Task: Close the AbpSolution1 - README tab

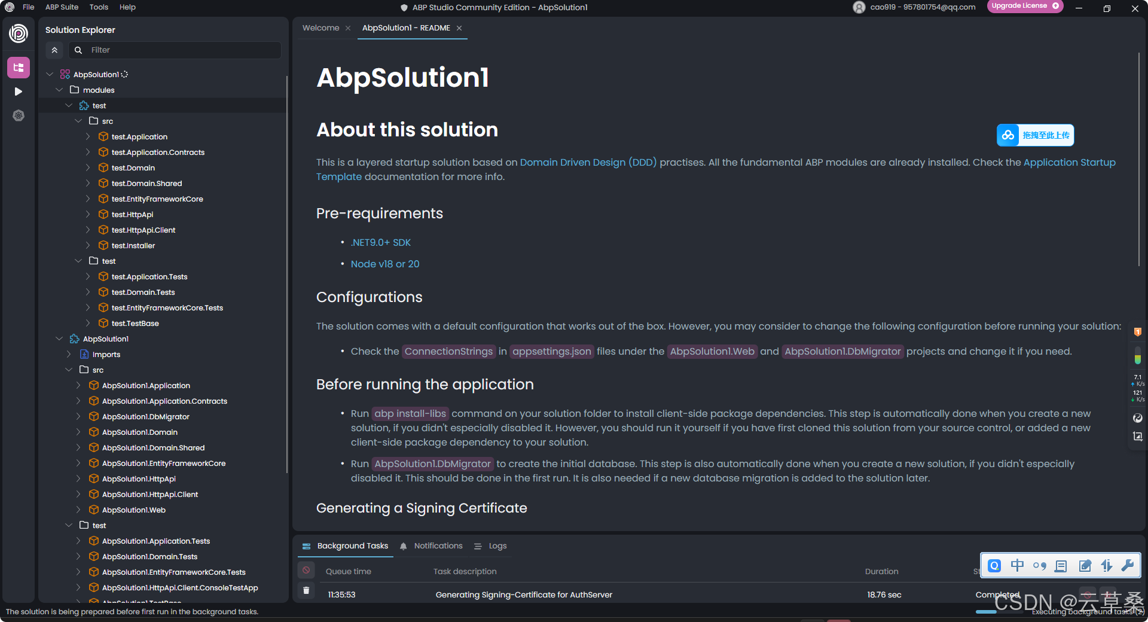Action: tap(459, 28)
